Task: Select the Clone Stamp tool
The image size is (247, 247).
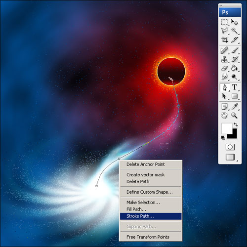Action: click(x=224, y=59)
